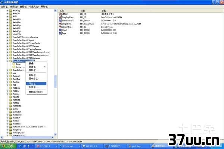Open the 编辑(E) menu
Screen dimensions: 224x149
(x=14, y=7)
